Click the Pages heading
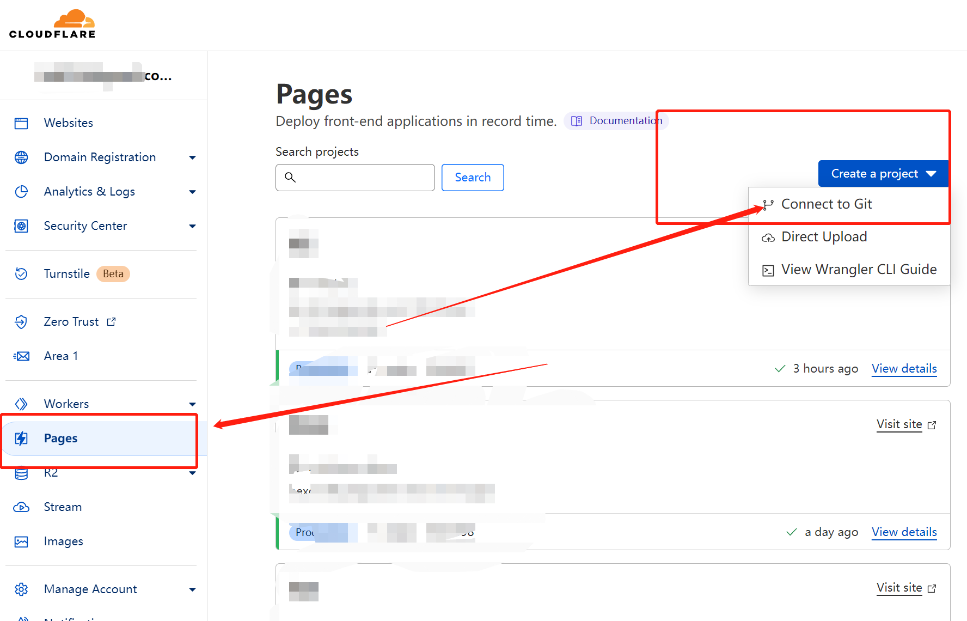This screenshot has height=621, width=967. [314, 95]
